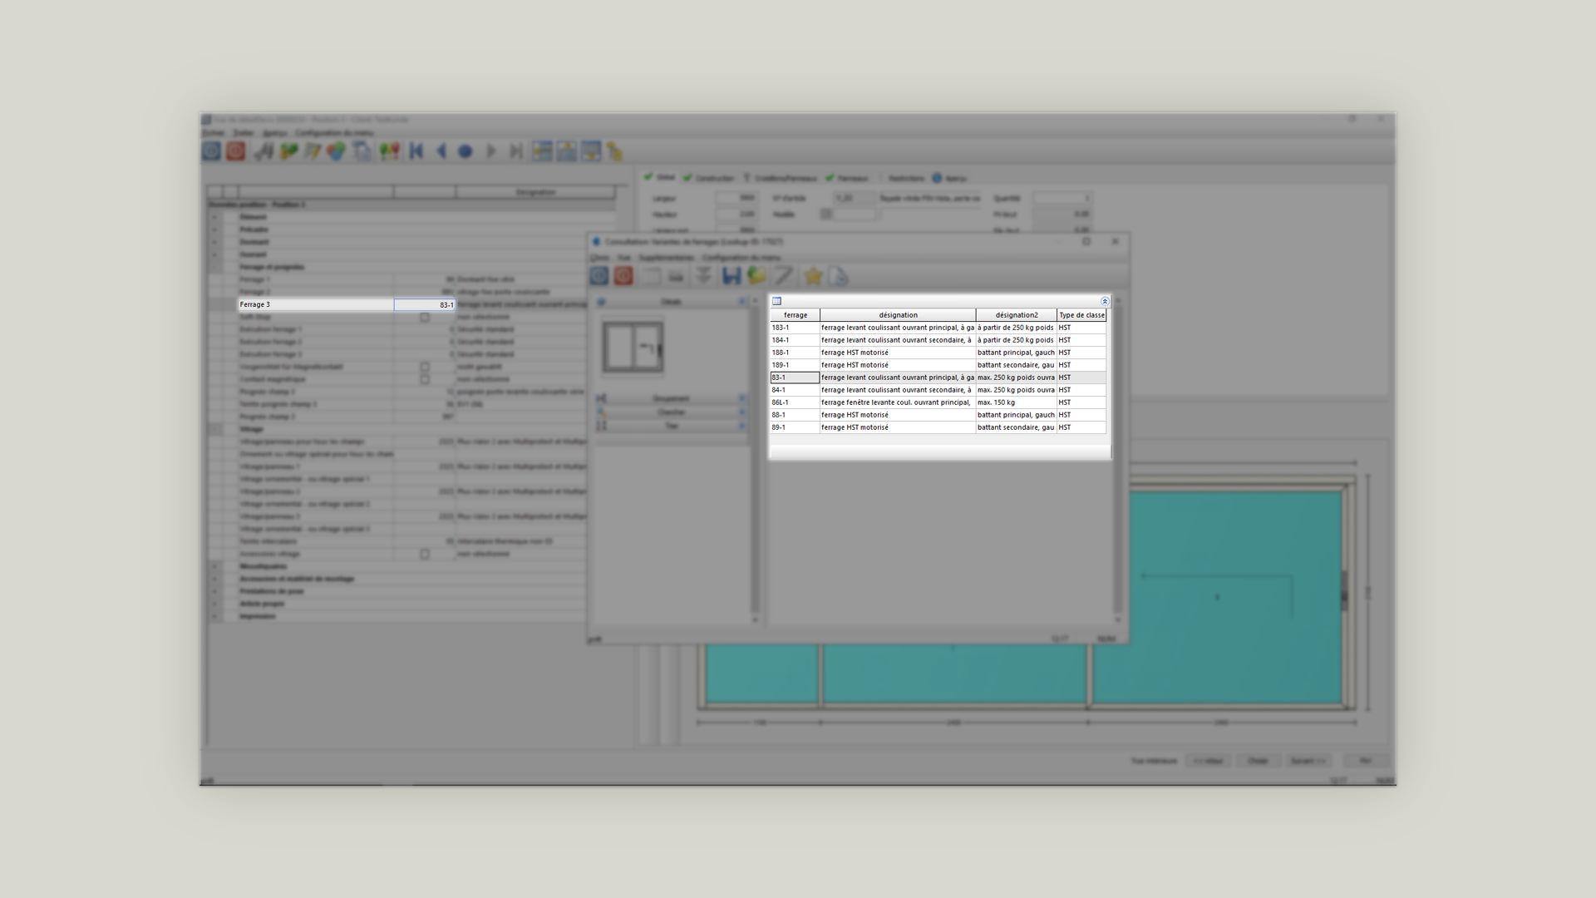
Task: Go to next position with right arrow
Action: tap(491, 151)
